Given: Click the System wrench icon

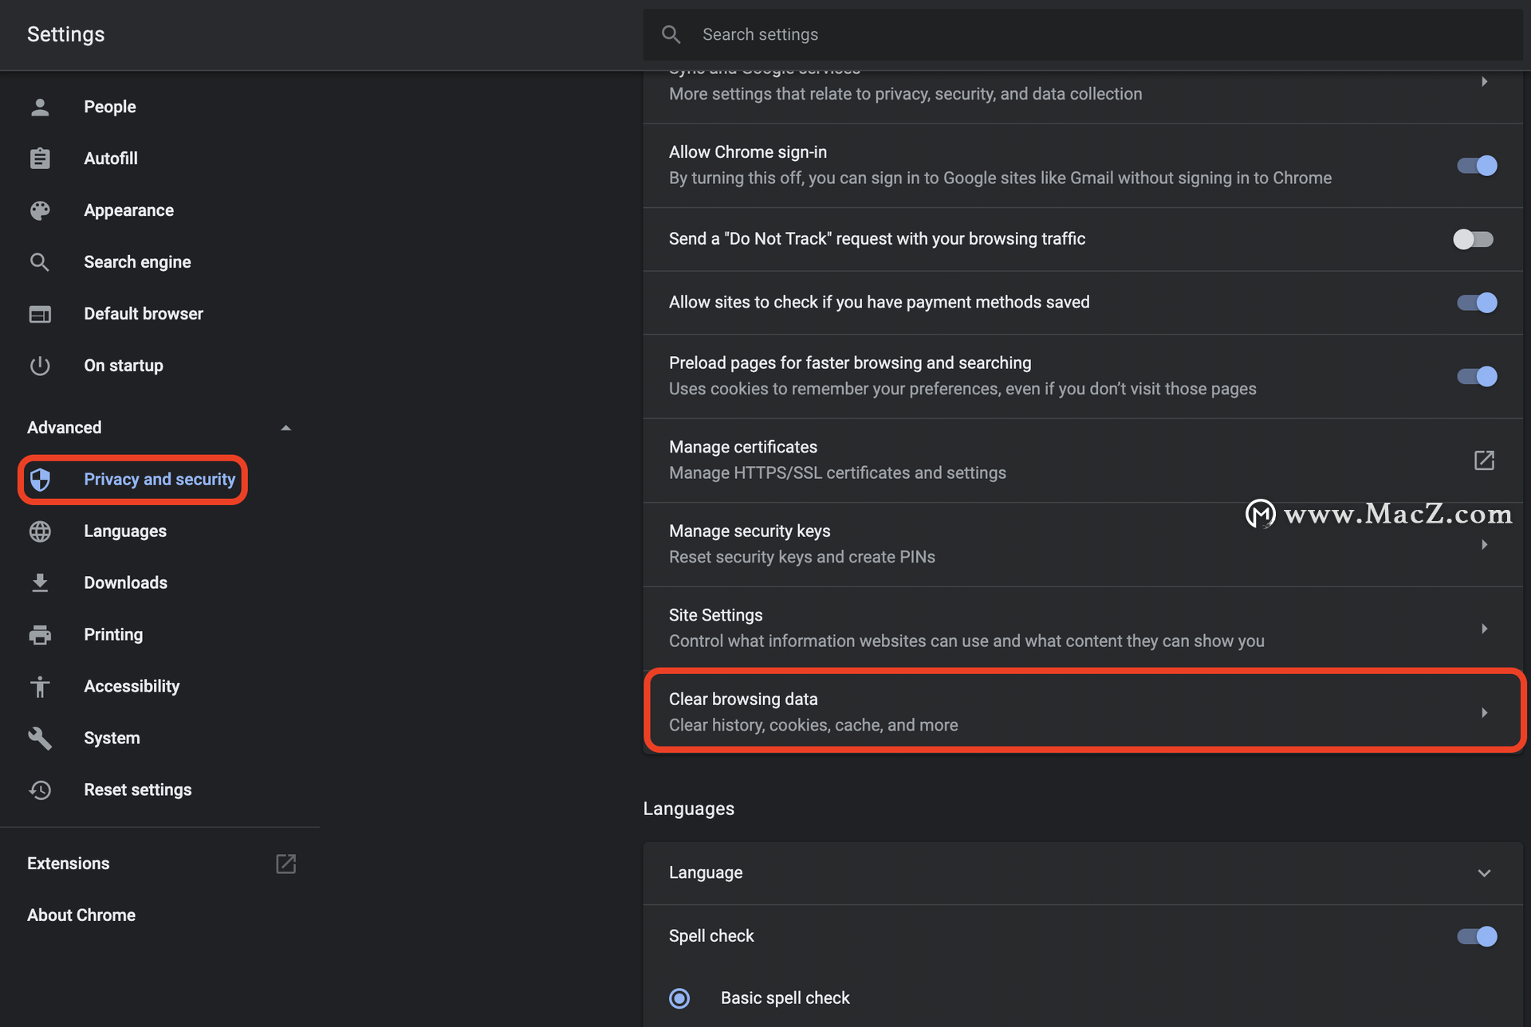Looking at the screenshot, I should pyautogui.click(x=40, y=739).
